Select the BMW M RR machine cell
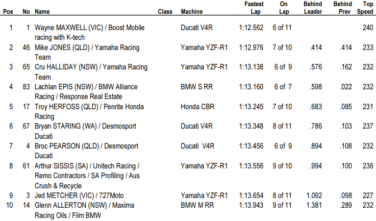Screen dimensions: 376x221 click(x=197, y=205)
